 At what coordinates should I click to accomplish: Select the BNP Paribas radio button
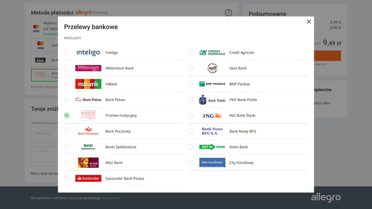click(x=191, y=84)
